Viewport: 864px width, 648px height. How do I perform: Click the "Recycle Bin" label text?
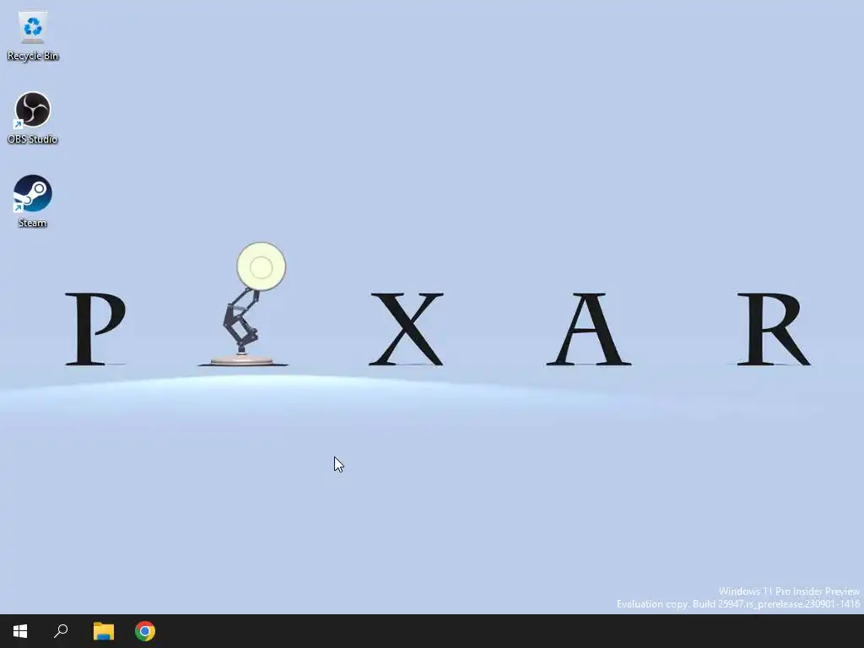click(33, 56)
